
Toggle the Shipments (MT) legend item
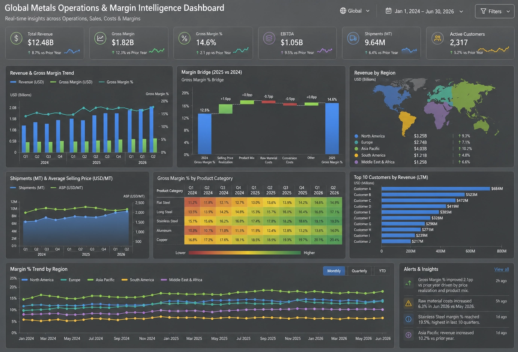27,187
